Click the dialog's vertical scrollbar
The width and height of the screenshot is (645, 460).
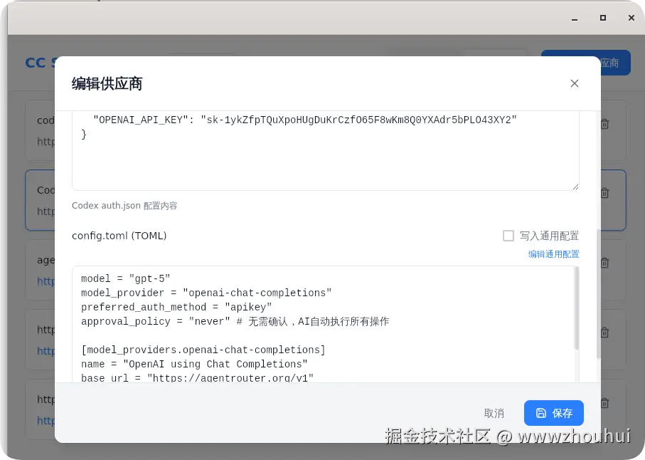(598, 293)
